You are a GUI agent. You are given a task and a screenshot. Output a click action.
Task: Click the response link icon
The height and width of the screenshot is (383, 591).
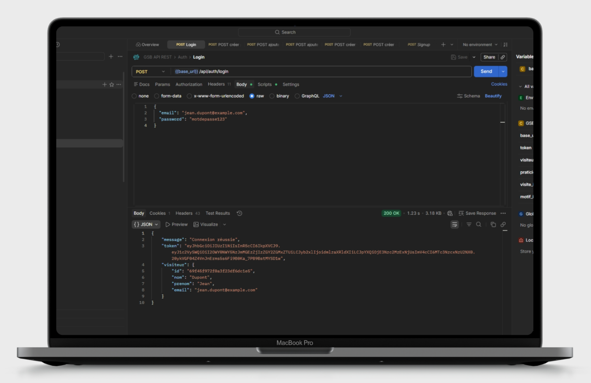point(503,225)
